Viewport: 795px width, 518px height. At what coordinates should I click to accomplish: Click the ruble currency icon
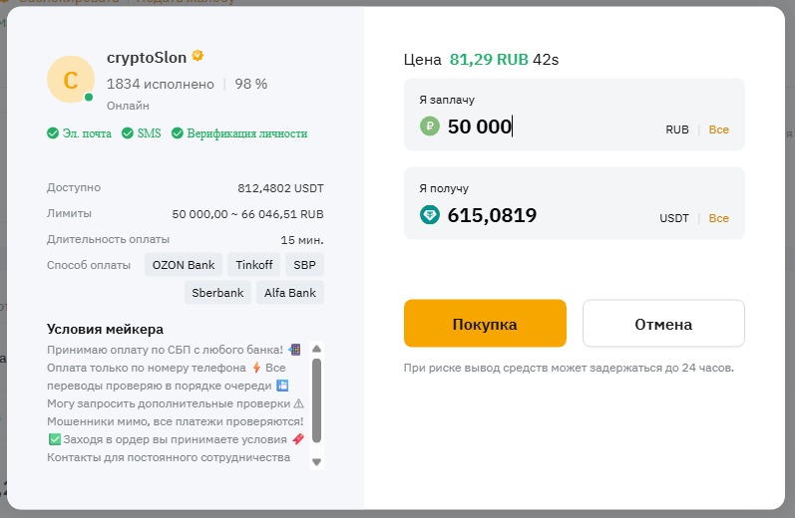click(x=430, y=127)
